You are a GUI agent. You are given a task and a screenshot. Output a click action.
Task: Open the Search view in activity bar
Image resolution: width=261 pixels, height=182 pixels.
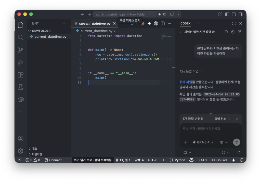pos(20,37)
